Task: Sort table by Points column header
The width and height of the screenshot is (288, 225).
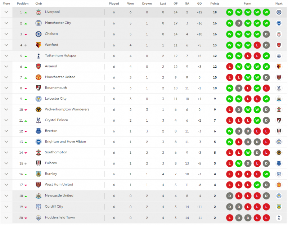Action: (215, 4)
